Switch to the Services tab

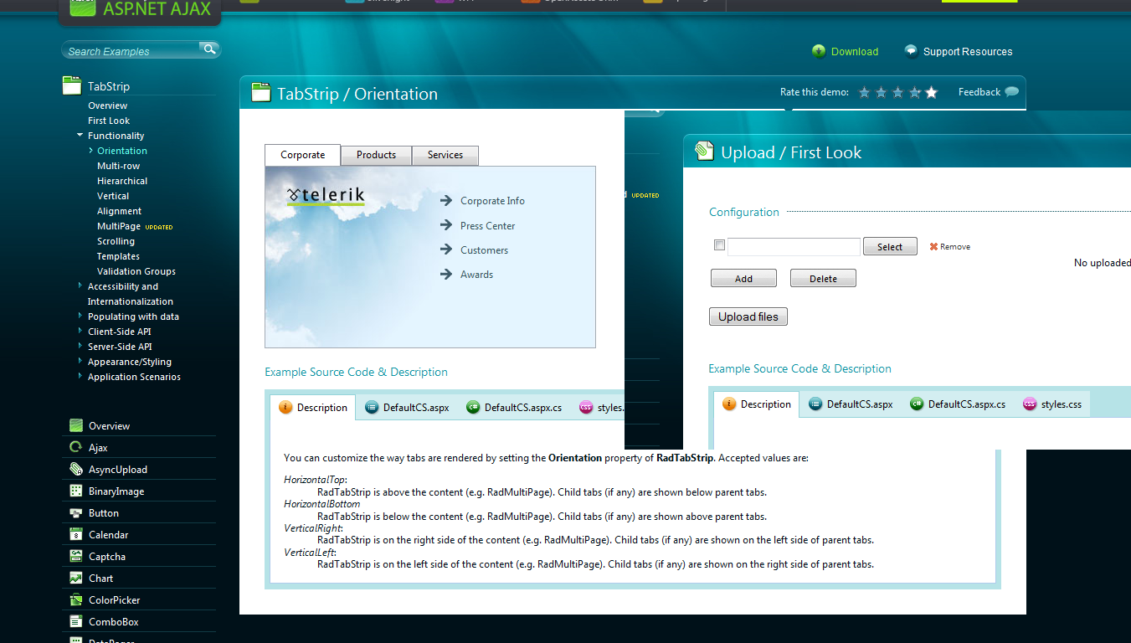coord(445,155)
